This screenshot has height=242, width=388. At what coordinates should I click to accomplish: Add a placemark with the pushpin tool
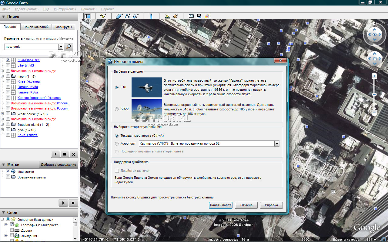(103, 16)
